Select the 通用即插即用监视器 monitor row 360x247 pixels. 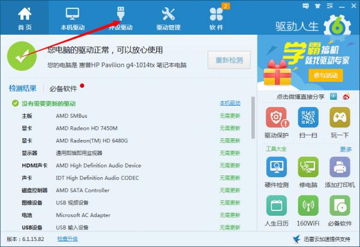click(x=131, y=153)
